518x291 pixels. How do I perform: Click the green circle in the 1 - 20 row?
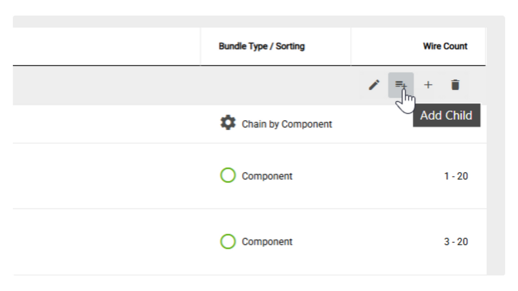pyautogui.click(x=228, y=175)
